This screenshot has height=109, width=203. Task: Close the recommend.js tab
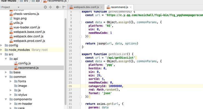coord(131,7)
